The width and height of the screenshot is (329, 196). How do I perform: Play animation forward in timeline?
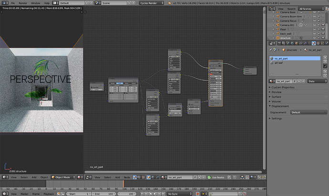[155, 194]
